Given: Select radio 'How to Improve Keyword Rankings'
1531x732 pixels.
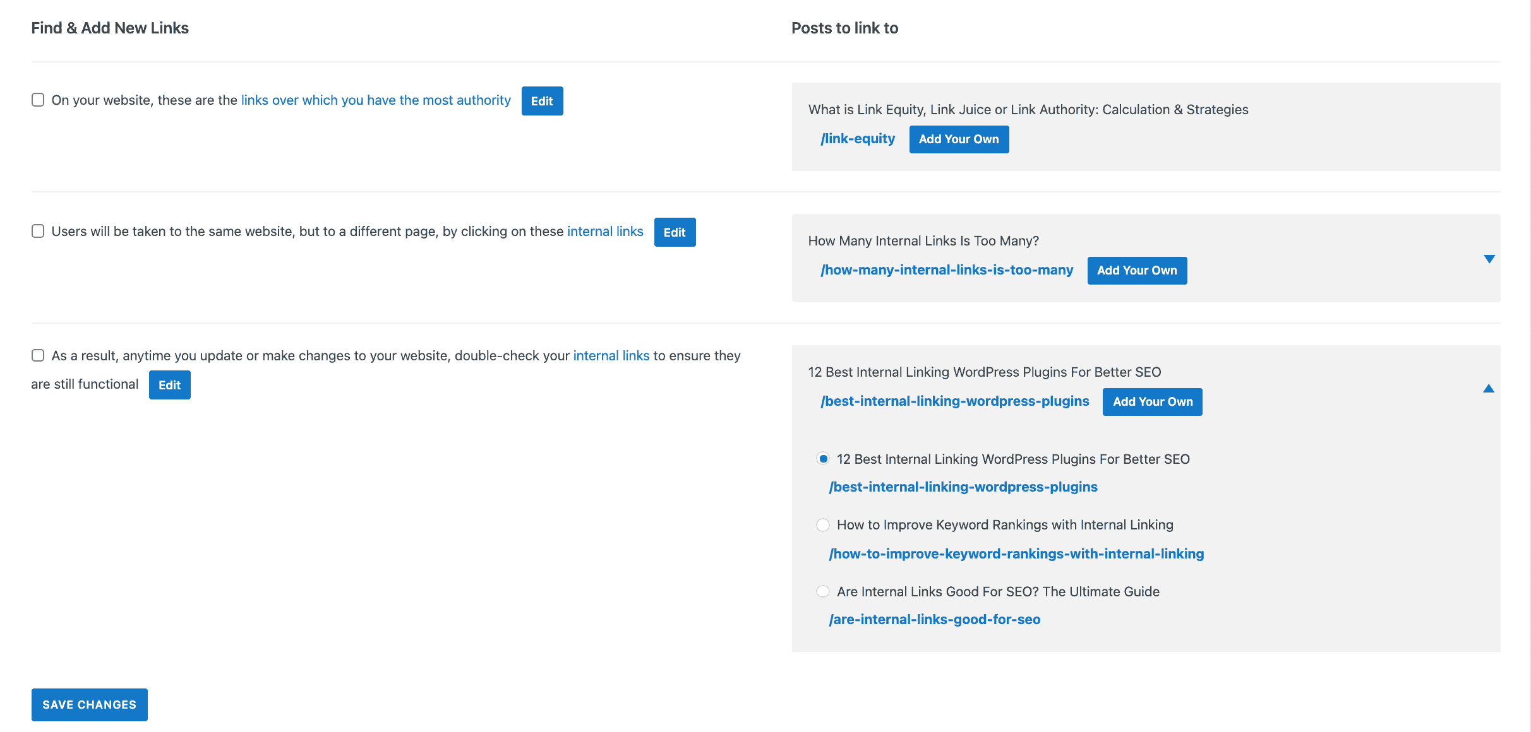Looking at the screenshot, I should [823, 525].
